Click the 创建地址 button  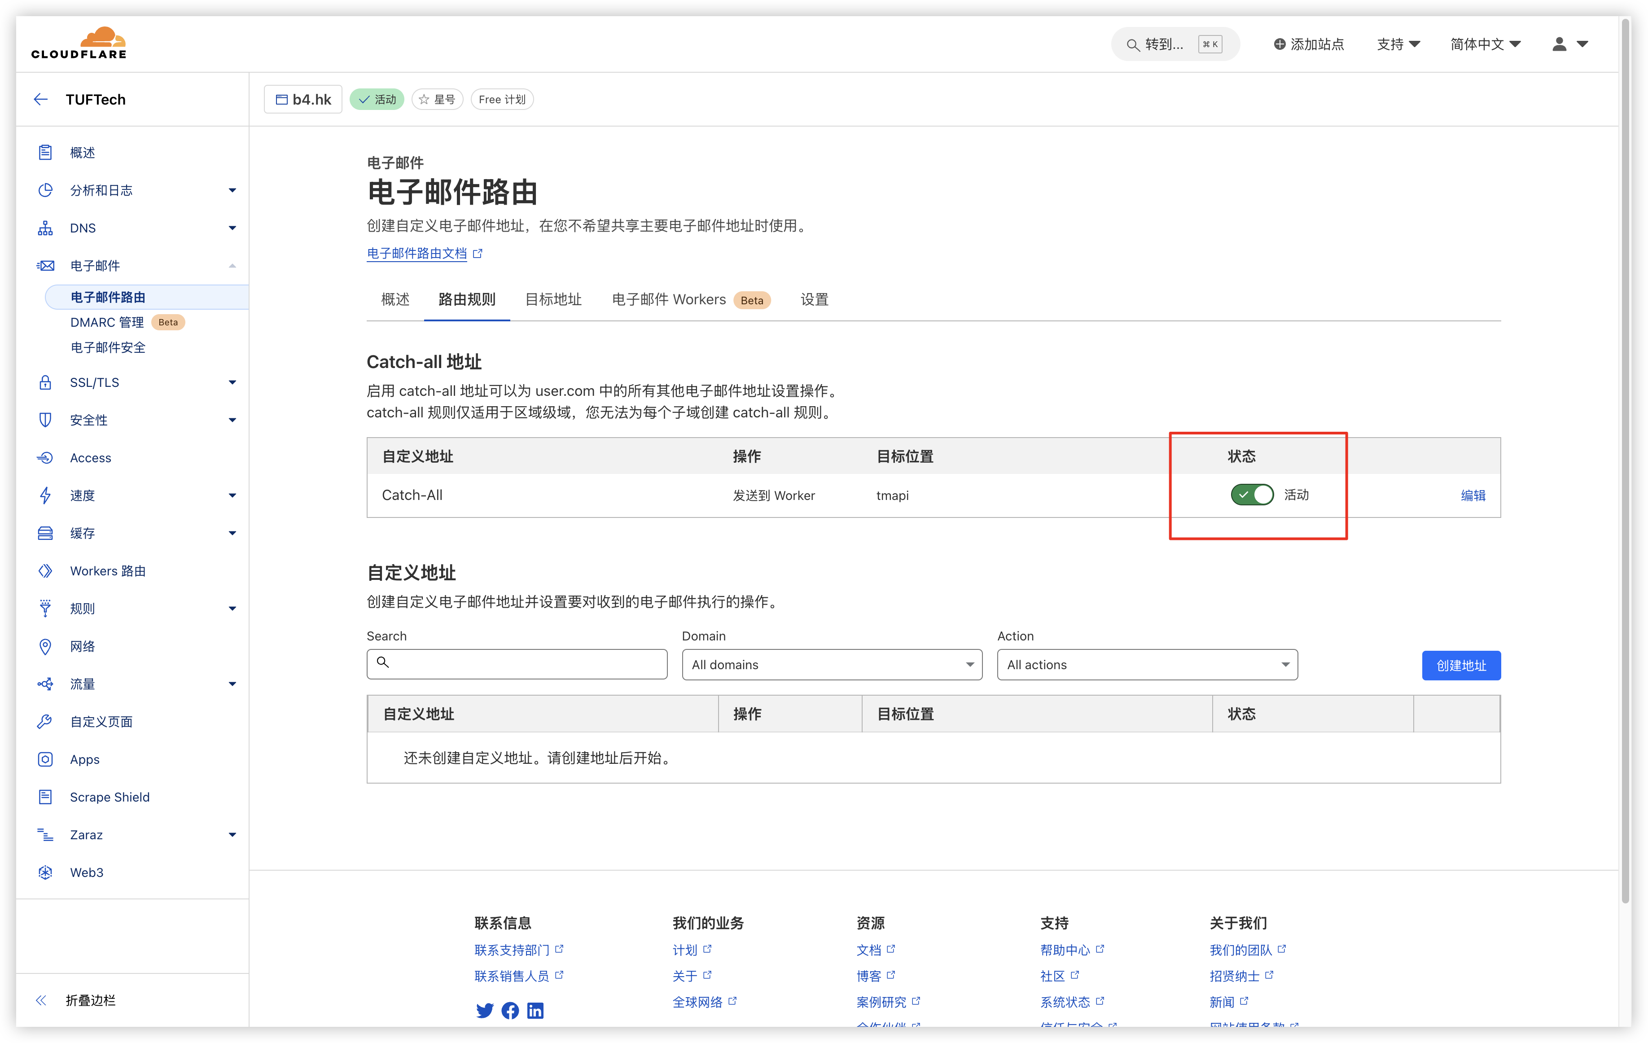click(1460, 665)
